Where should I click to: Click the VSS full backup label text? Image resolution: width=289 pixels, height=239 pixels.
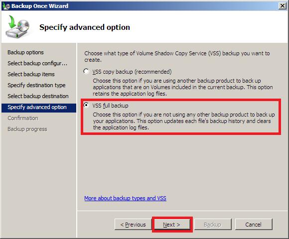[x=110, y=106]
